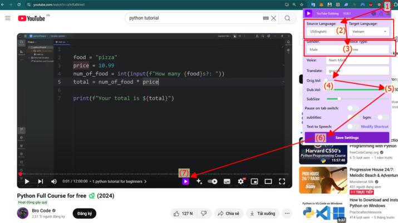
Task: Open the red PDF extension icon
Action: (x=371, y=4)
